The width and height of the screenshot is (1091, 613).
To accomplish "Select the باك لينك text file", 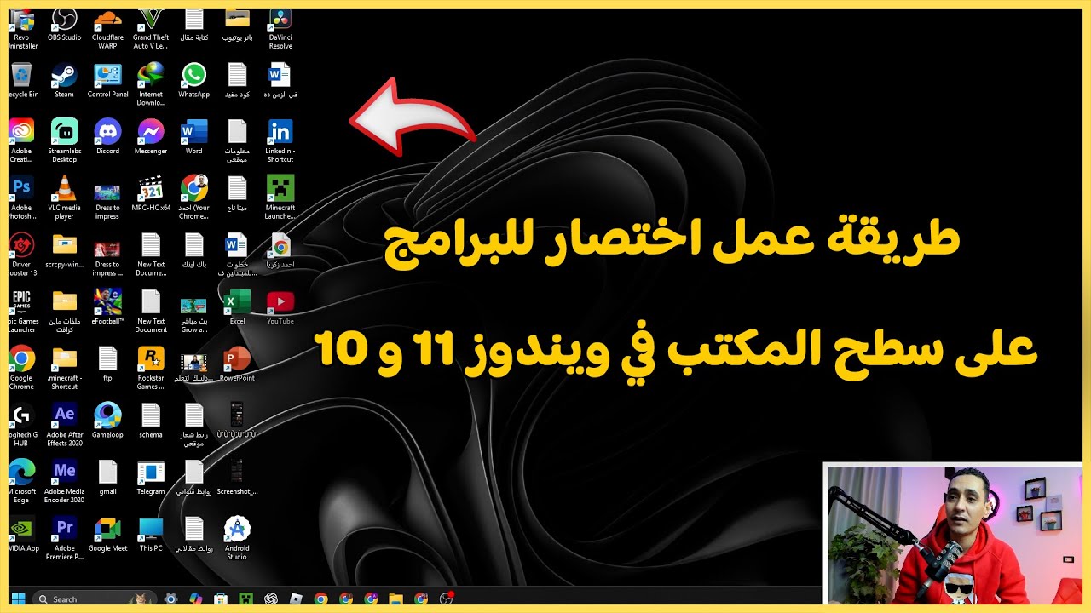I will (194, 252).
